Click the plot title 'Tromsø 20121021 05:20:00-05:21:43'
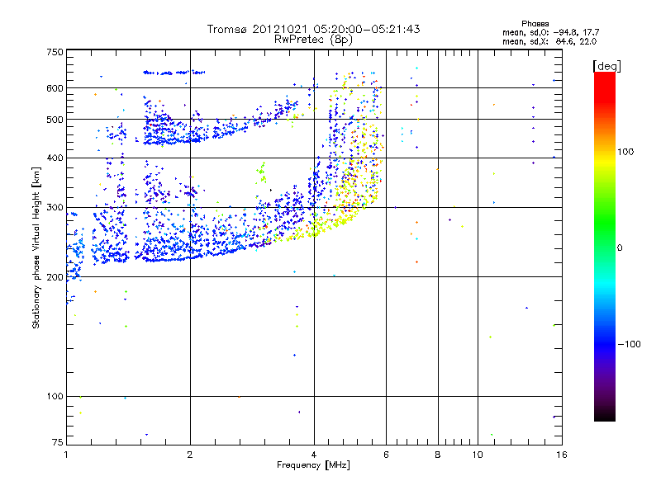The image size is (661, 495). pos(313,29)
